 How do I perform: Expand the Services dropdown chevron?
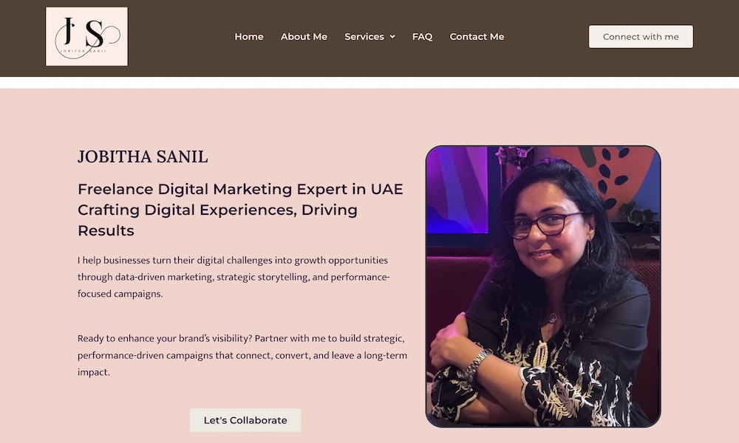[392, 37]
